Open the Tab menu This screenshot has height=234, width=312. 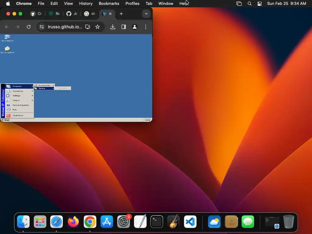[149, 3]
